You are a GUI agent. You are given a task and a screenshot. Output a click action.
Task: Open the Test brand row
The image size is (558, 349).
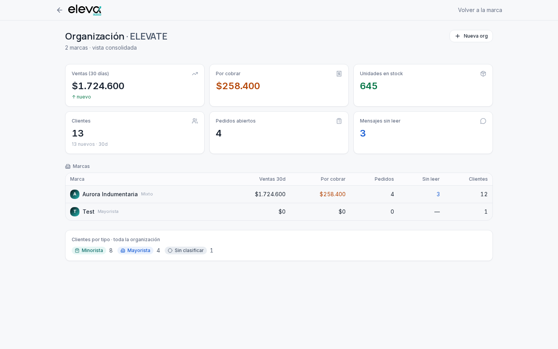(279, 212)
